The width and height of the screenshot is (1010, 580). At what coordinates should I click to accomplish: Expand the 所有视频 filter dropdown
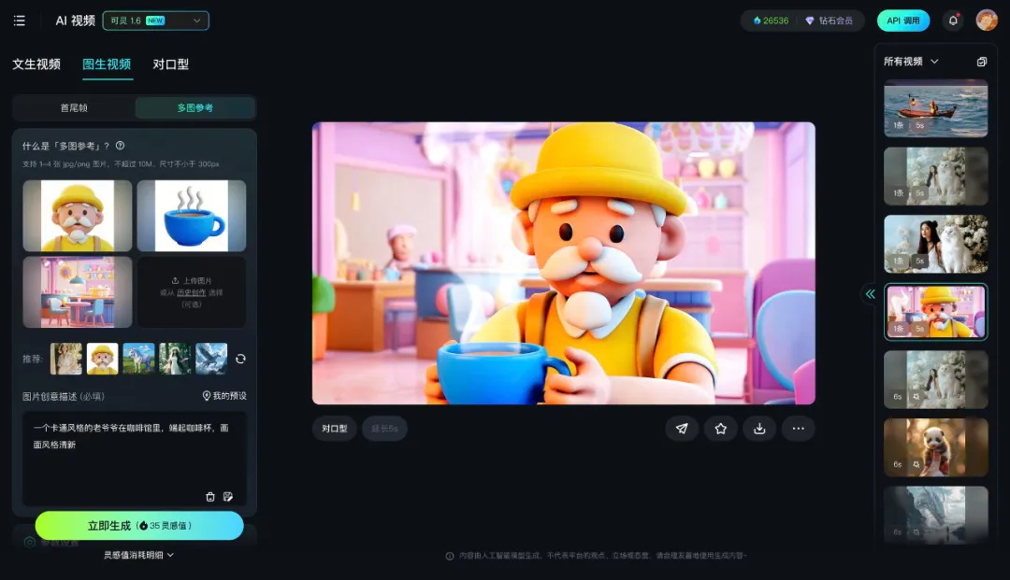click(911, 62)
